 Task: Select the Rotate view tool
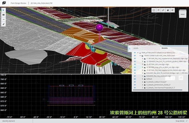point(173,10)
